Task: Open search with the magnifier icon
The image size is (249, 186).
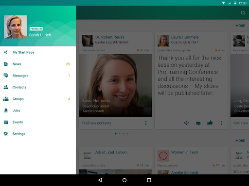Action: pos(243,13)
